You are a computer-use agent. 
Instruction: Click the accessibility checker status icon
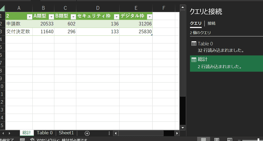(33, 140)
